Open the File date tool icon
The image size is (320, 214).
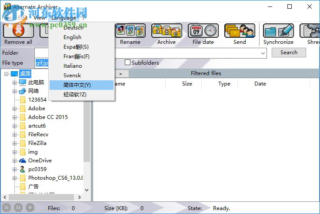[203, 31]
